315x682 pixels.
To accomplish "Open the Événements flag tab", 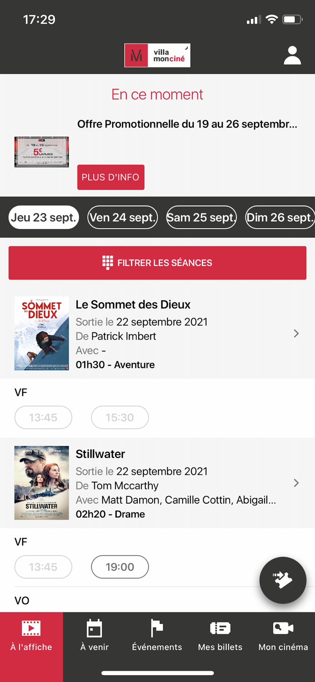I will point(157,636).
